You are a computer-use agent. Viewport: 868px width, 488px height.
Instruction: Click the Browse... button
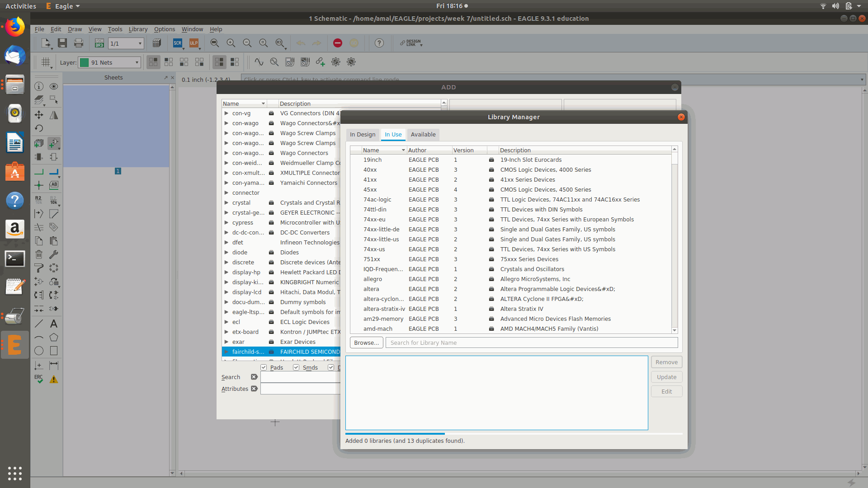(x=366, y=343)
